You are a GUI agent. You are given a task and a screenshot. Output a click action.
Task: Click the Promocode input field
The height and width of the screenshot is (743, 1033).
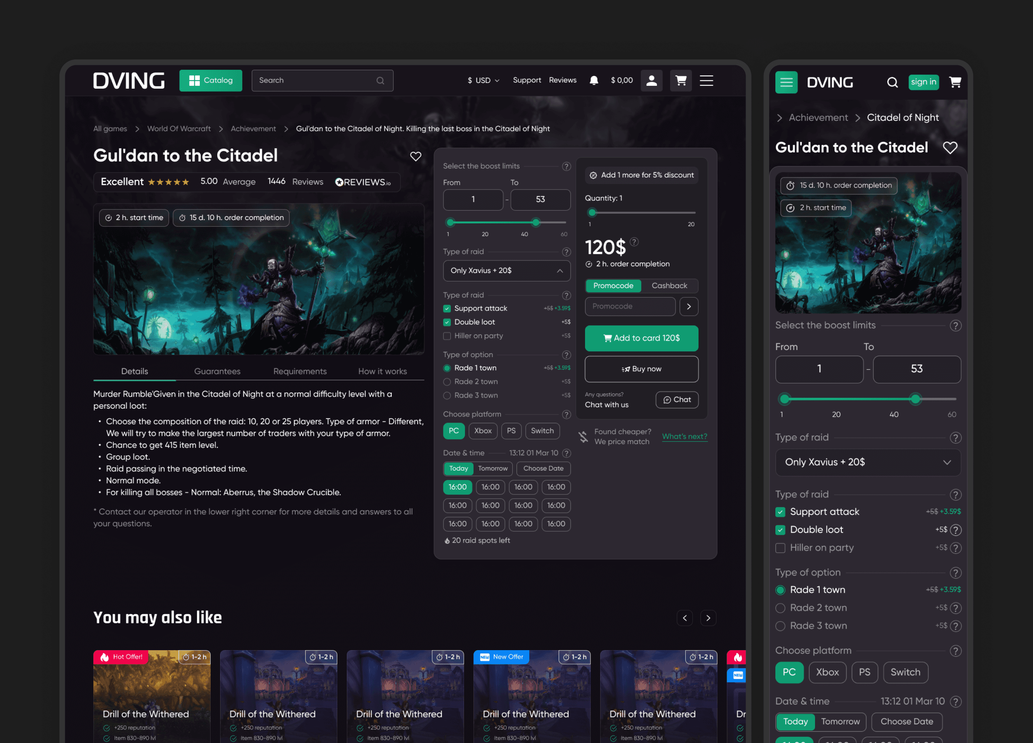click(x=630, y=306)
